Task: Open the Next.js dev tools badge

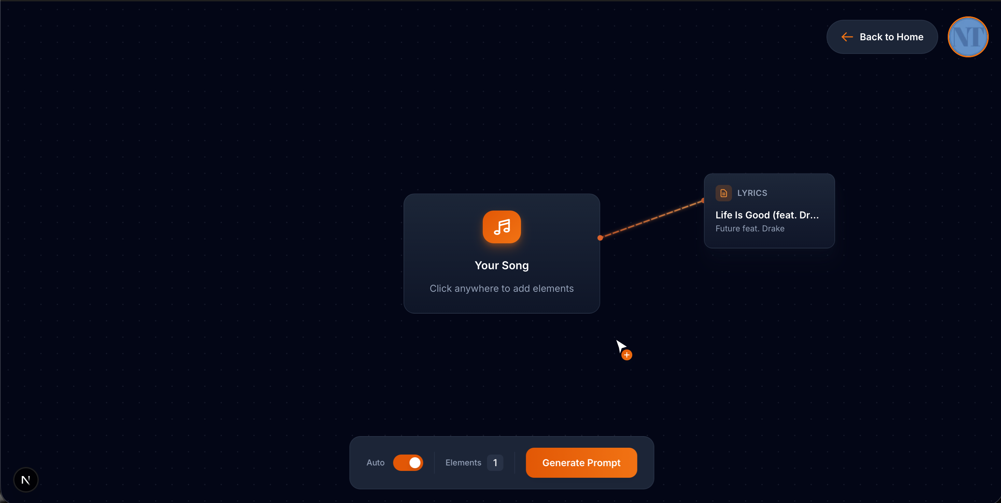Action: (x=26, y=480)
